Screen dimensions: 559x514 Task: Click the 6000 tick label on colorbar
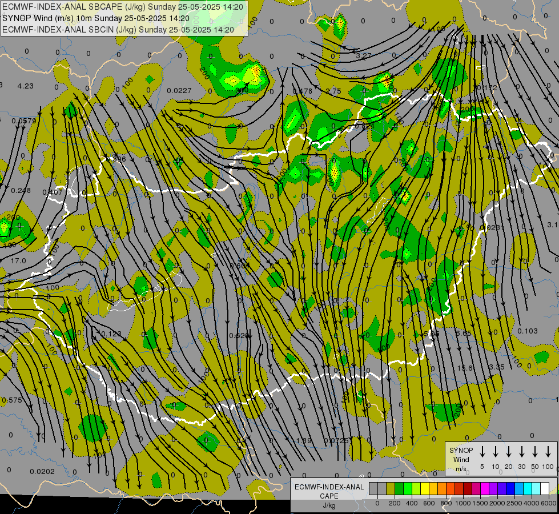pos(549,503)
